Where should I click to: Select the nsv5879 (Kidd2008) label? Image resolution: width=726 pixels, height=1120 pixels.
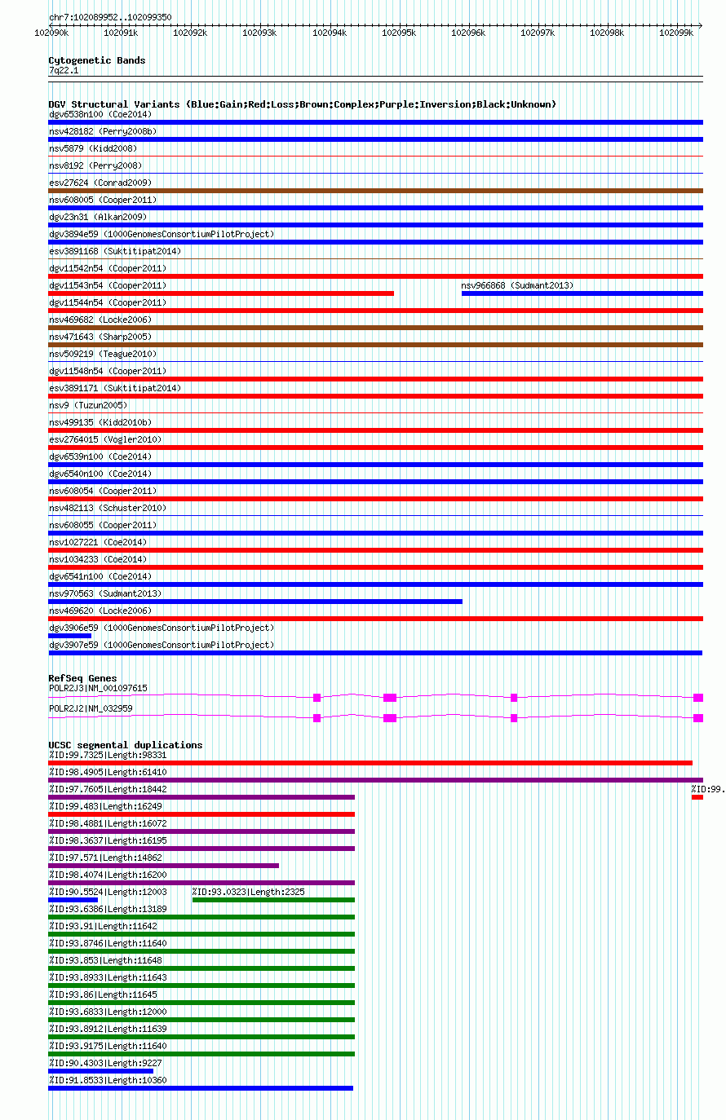click(x=93, y=148)
